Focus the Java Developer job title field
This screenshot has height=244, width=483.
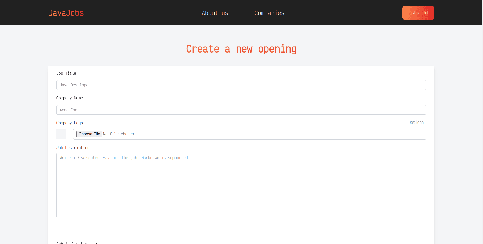(x=241, y=85)
